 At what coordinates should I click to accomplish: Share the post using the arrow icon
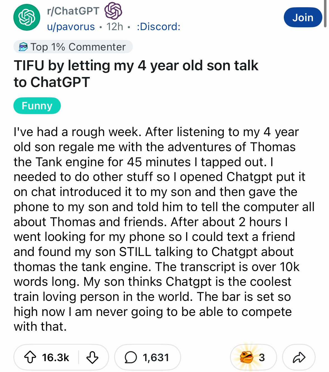click(x=299, y=357)
